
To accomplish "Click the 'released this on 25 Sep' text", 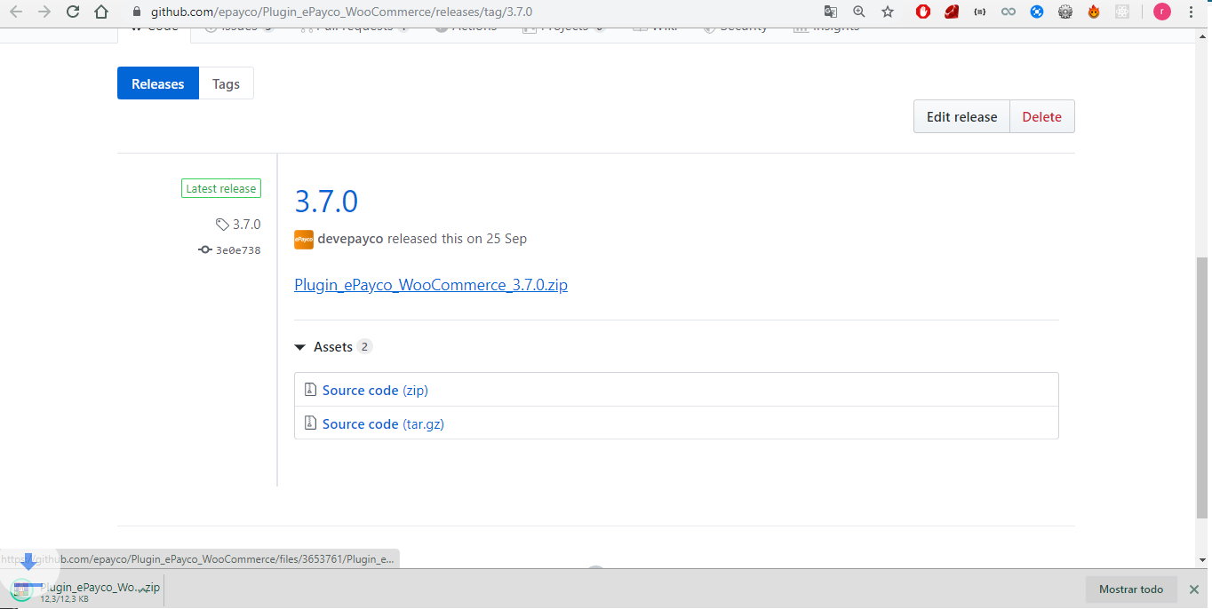I will [458, 239].
